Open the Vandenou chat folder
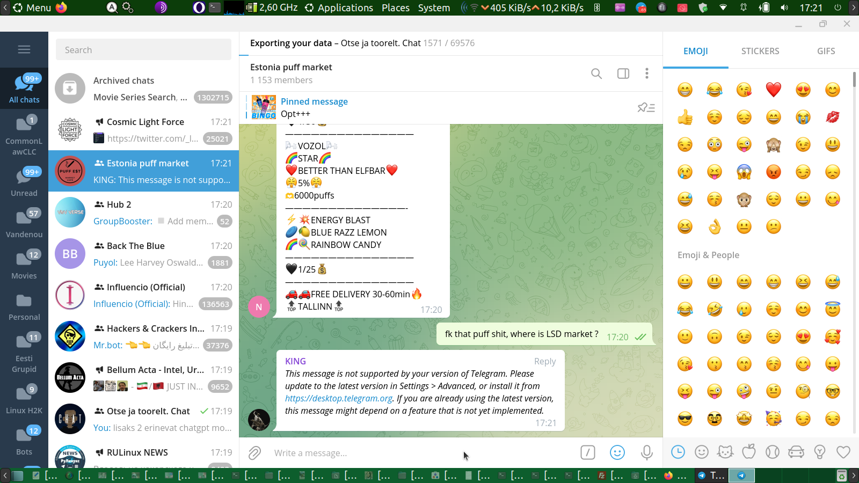 pyautogui.click(x=24, y=224)
